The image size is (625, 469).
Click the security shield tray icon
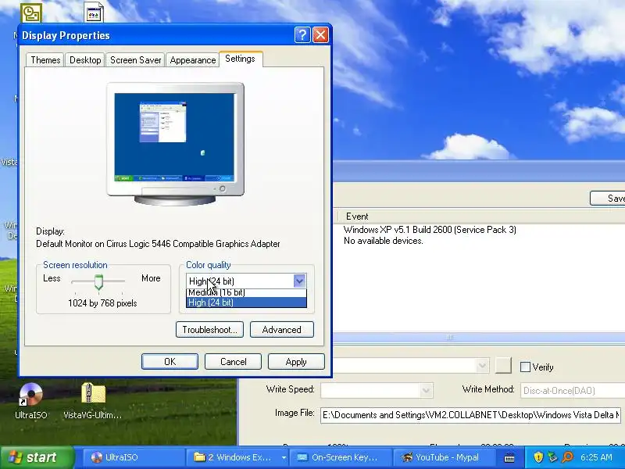coord(538,457)
